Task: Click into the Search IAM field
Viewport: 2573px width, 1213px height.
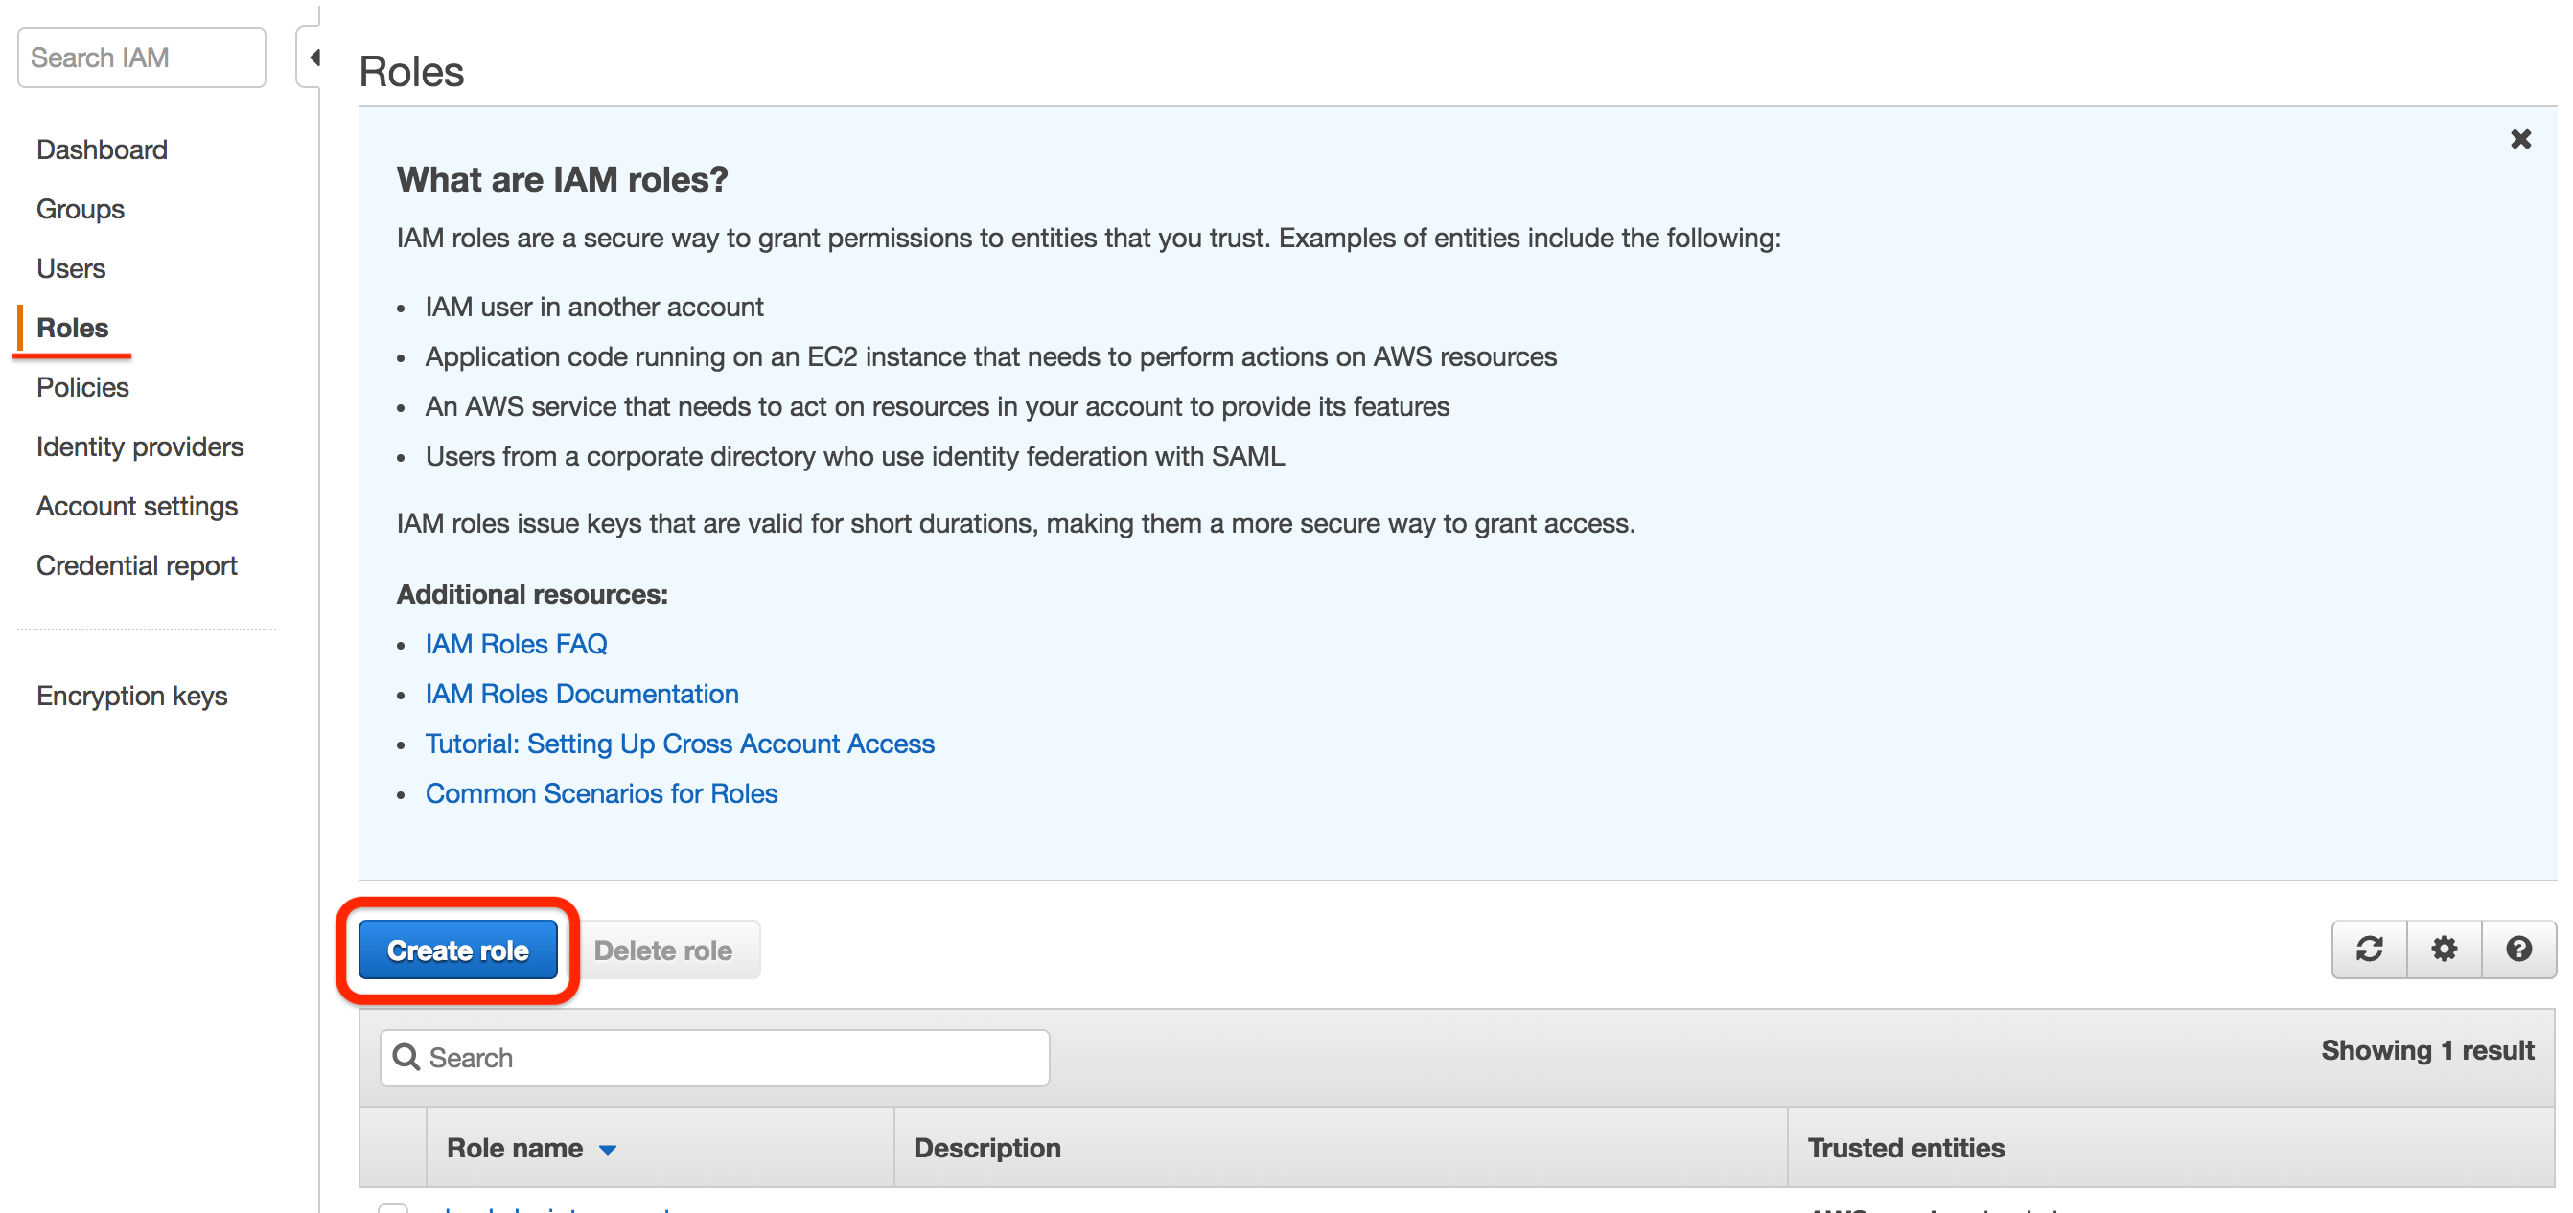Action: coord(141,57)
